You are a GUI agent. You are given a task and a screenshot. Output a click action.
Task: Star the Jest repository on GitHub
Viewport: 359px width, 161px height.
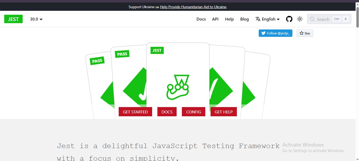(305, 33)
